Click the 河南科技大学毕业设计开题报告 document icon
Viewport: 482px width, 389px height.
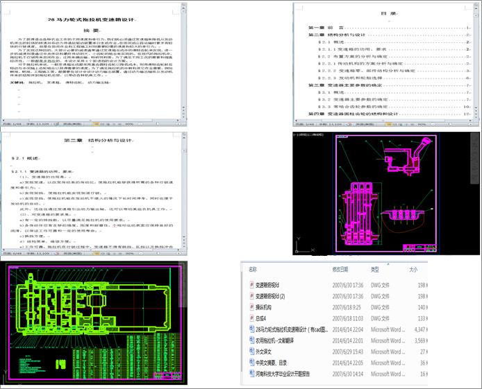coord(252,374)
